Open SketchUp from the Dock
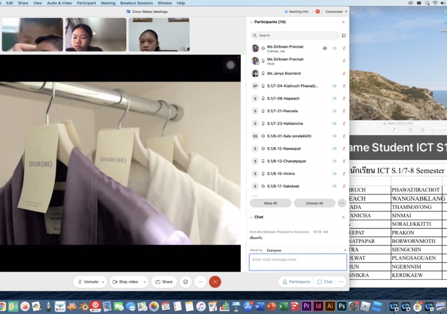This screenshot has height=314, width=447. tap(295, 306)
